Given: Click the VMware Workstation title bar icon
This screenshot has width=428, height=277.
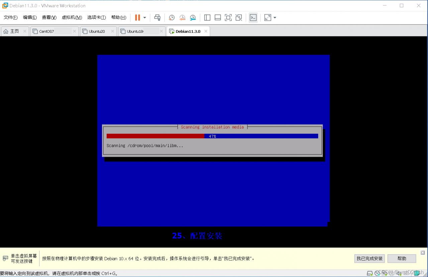Looking at the screenshot, I should point(5,5).
